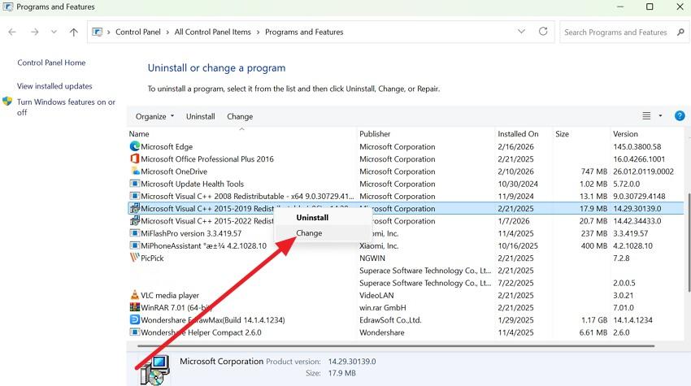
Task: Click Control Panel breadcrumb segment
Action: click(x=138, y=32)
